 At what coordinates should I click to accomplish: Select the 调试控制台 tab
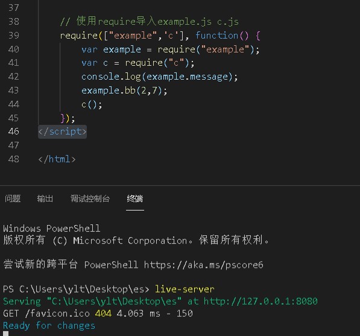point(90,198)
